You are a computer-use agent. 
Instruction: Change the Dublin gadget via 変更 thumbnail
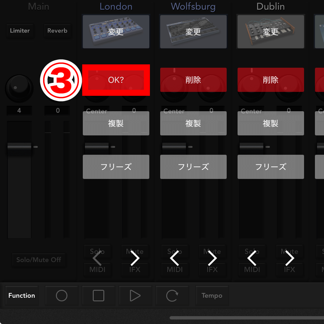[x=271, y=32]
